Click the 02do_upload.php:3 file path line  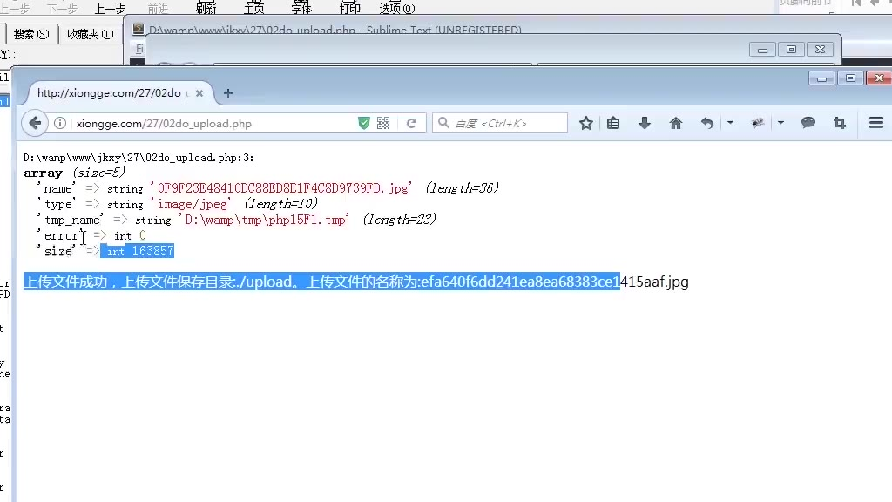pyautogui.click(x=139, y=158)
